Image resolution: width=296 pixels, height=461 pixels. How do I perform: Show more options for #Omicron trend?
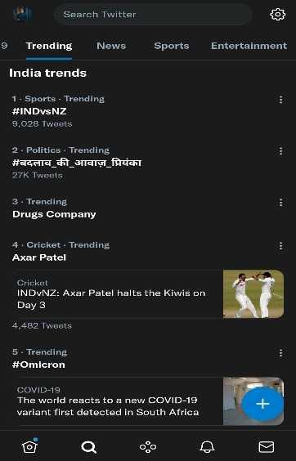click(280, 353)
